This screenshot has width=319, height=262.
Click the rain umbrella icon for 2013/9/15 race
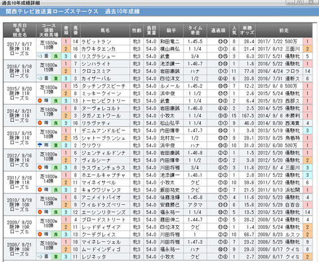[40, 146]
